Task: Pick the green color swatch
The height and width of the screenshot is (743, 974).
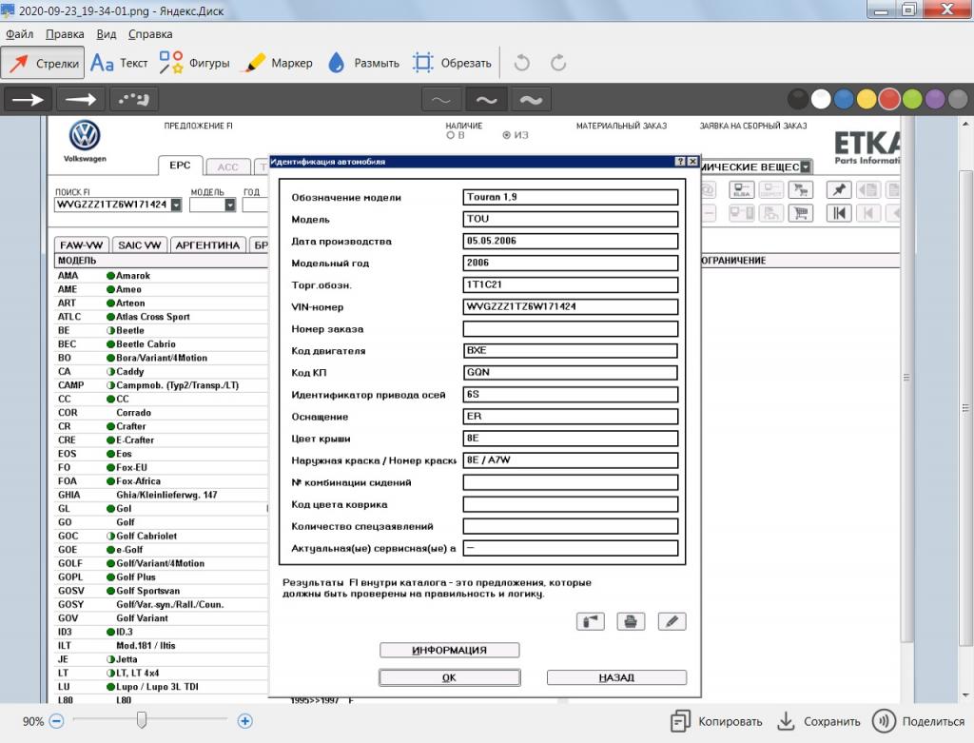Action: pos(912,99)
